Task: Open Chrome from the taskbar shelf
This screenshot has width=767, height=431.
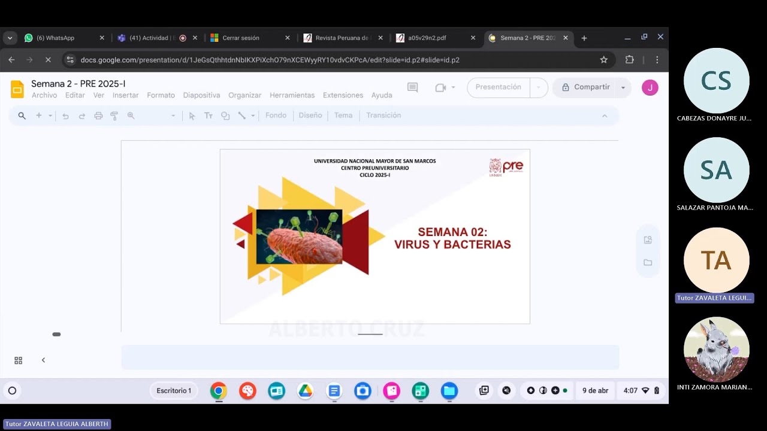Action: click(x=219, y=391)
